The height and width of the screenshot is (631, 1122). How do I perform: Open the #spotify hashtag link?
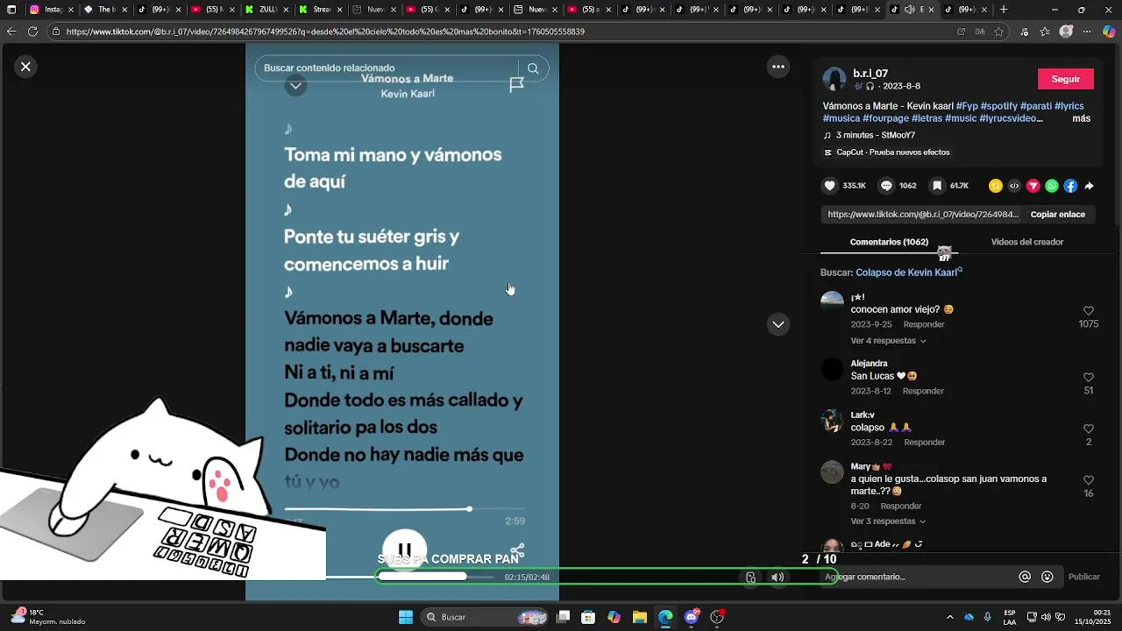click(x=998, y=106)
